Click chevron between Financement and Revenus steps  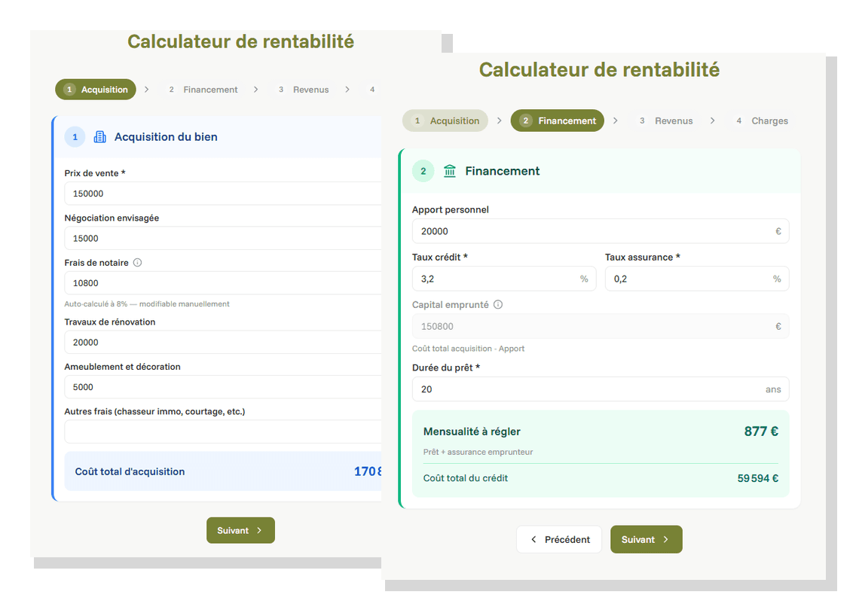(615, 120)
